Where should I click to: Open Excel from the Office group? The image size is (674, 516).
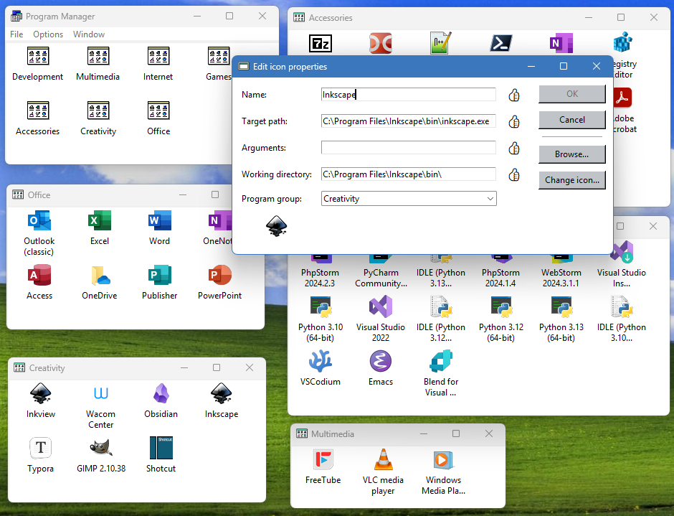(x=99, y=221)
